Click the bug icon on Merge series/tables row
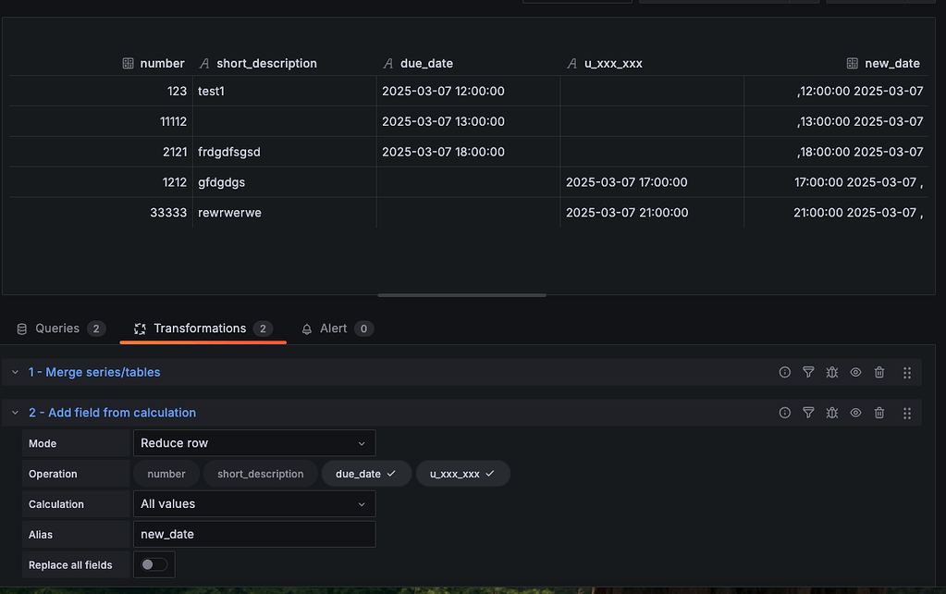The height and width of the screenshot is (594, 946). click(831, 371)
